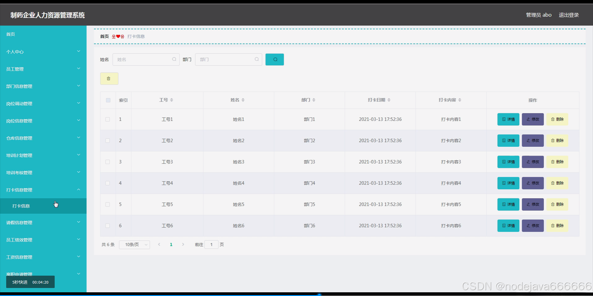Expand 仓库信息管理 sidebar menu
Screen dimensions: 593x296
[x=43, y=138]
